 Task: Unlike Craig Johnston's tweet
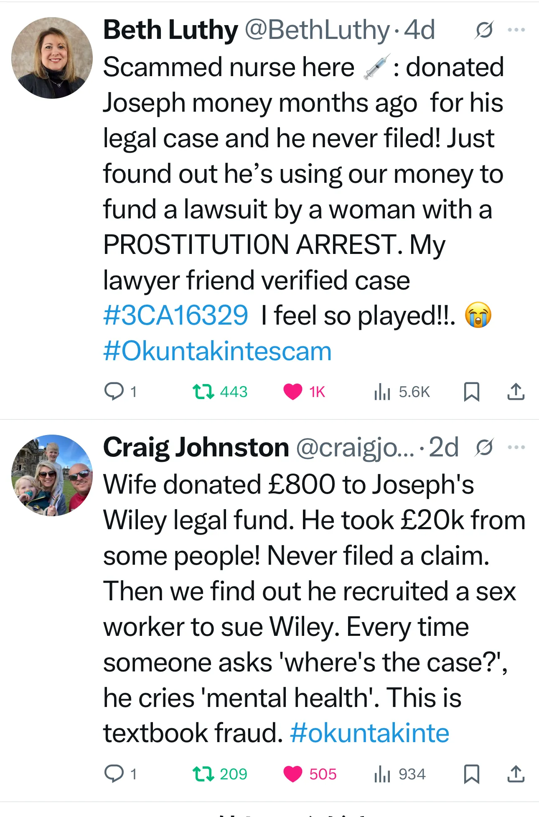[x=292, y=774]
